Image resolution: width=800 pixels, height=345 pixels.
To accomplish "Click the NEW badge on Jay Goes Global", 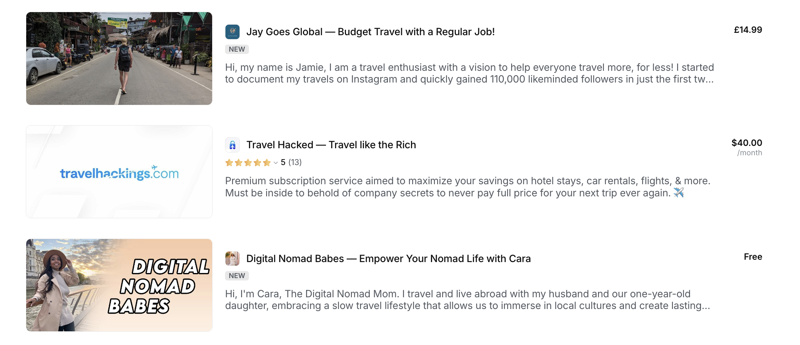I will click(237, 49).
